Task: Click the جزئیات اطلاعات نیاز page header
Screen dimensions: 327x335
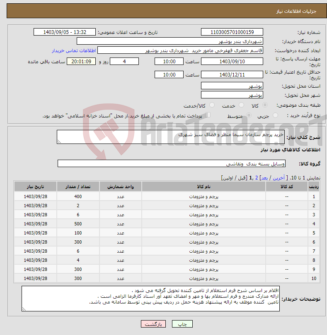Action: pyautogui.click(x=296, y=11)
